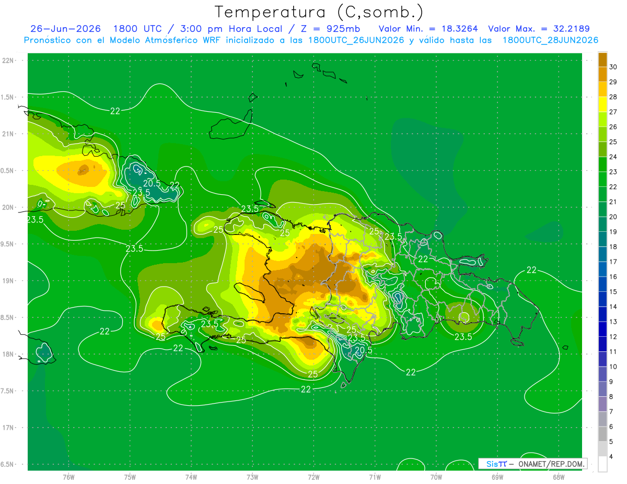Click 'Valor Min. = 18.3264' value
The height and width of the screenshot is (484, 627).
pos(428,29)
